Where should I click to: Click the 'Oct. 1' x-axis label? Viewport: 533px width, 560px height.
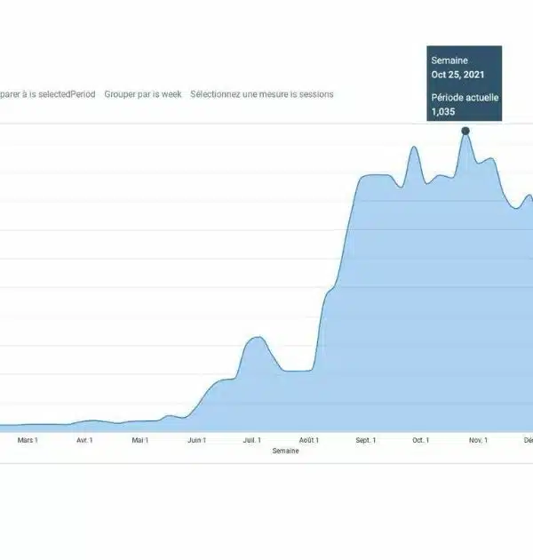[x=421, y=440]
